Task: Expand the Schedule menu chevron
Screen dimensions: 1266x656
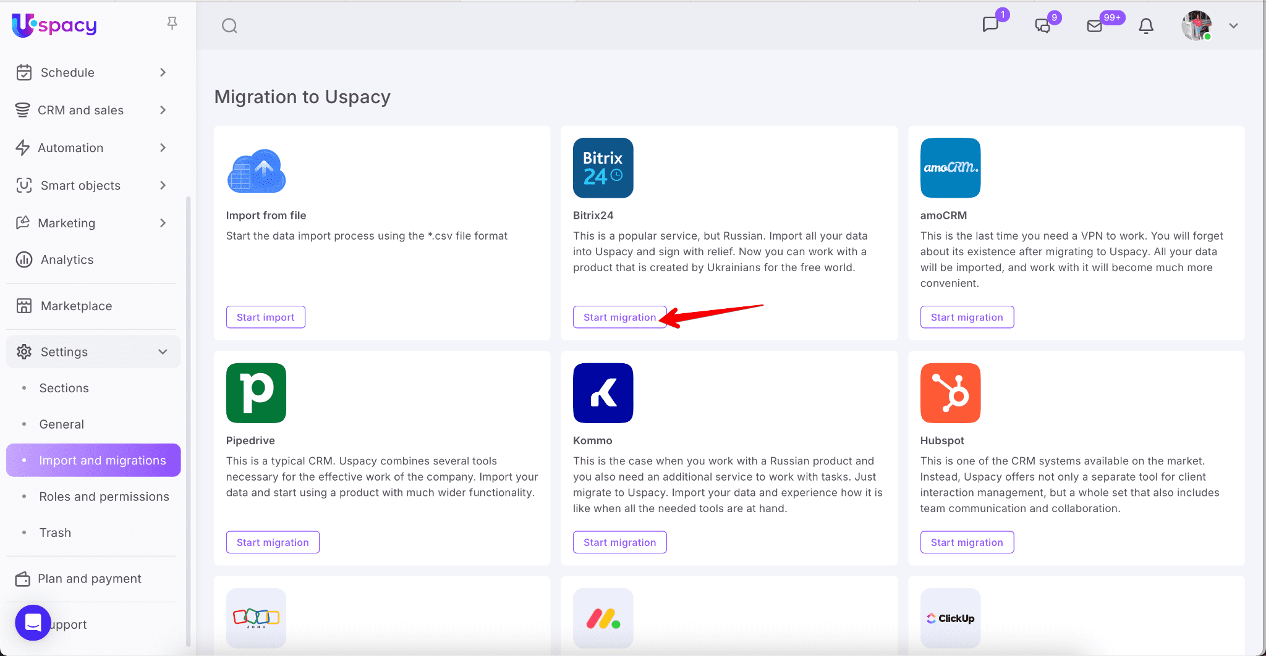Action: pyautogui.click(x=163, y=72)
